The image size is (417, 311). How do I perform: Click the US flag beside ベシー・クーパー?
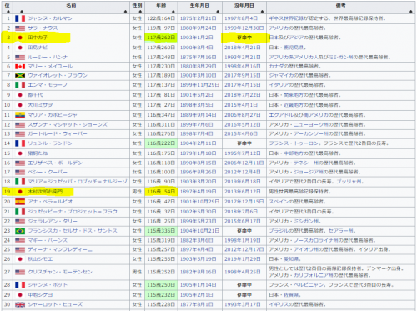click(20, 173)
